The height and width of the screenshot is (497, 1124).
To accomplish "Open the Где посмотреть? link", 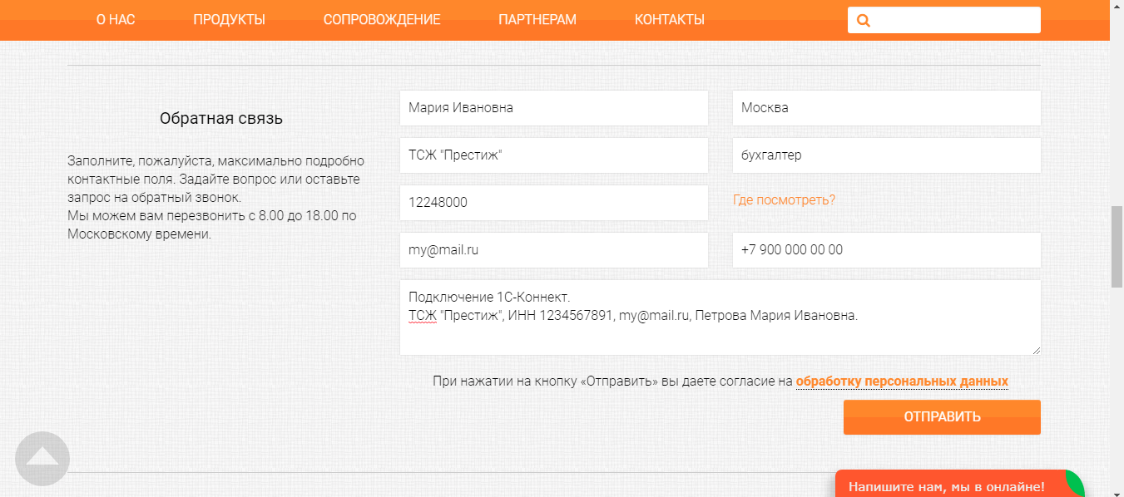I will click(x=784, y=200).
